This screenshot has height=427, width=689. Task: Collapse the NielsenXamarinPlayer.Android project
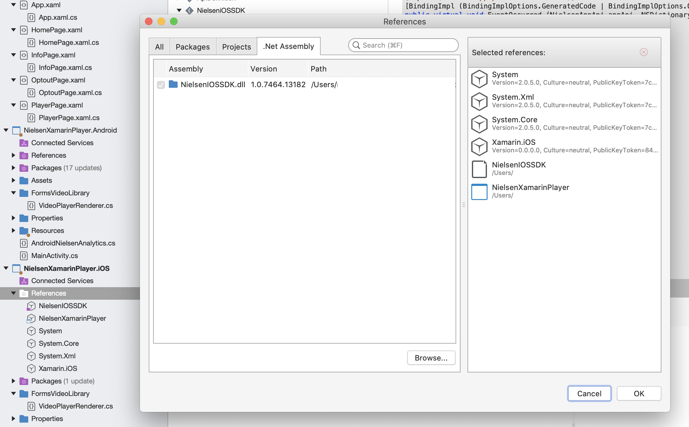[x=6, y=130]
